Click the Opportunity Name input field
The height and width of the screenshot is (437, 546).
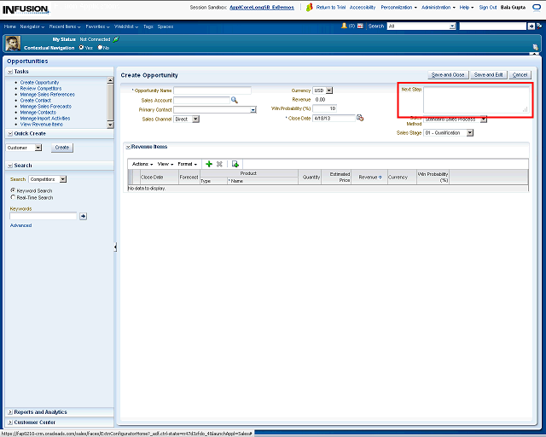coord(212,90)
